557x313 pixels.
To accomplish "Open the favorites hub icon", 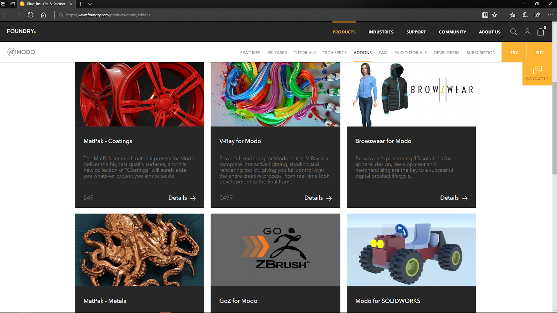I will tap(512, 15).
